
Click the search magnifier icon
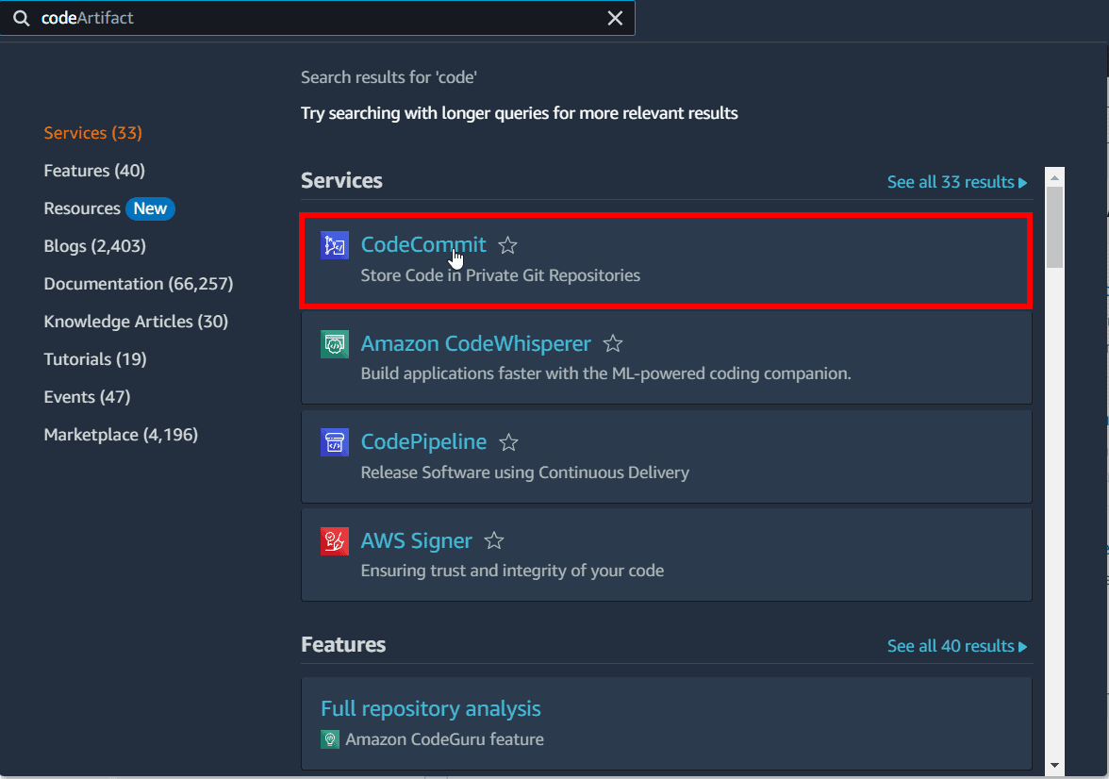(x=21, y=18)
